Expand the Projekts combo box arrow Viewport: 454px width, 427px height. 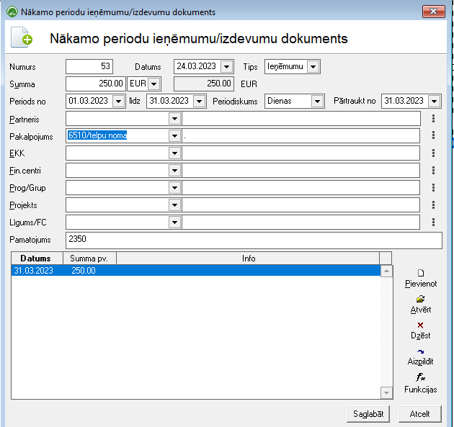174,205
